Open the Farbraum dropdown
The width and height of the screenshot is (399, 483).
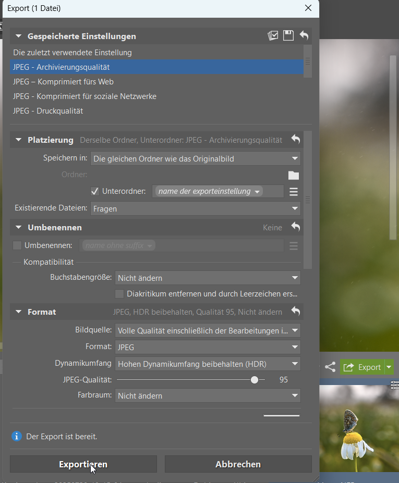pyautogui.click(x=208, y=396)
